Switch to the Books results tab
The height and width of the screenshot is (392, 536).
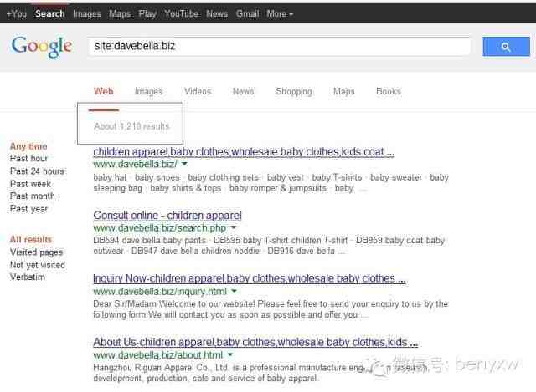pos(389,91)
